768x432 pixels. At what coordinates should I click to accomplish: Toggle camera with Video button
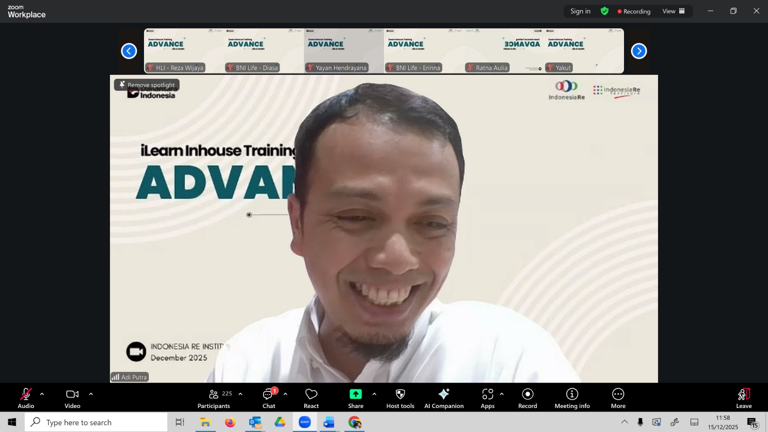tap(72, 398)
